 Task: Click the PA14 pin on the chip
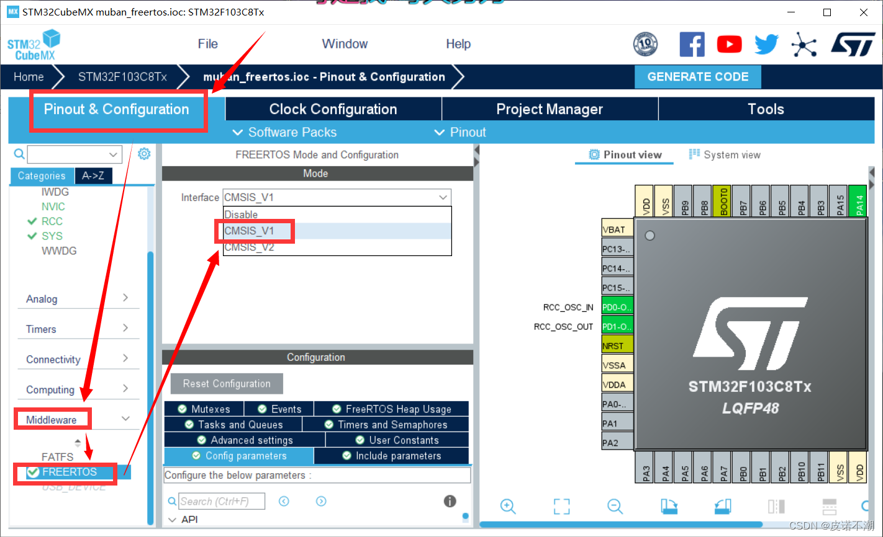(858, 201)
